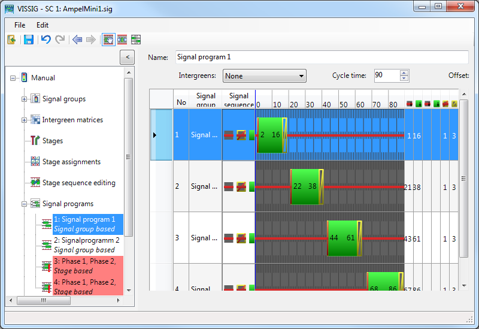The image size is (479, 329).
Task: Toggle the hand-drag edit mode icon
Action: pyautogui.click(x=108, y=40)
